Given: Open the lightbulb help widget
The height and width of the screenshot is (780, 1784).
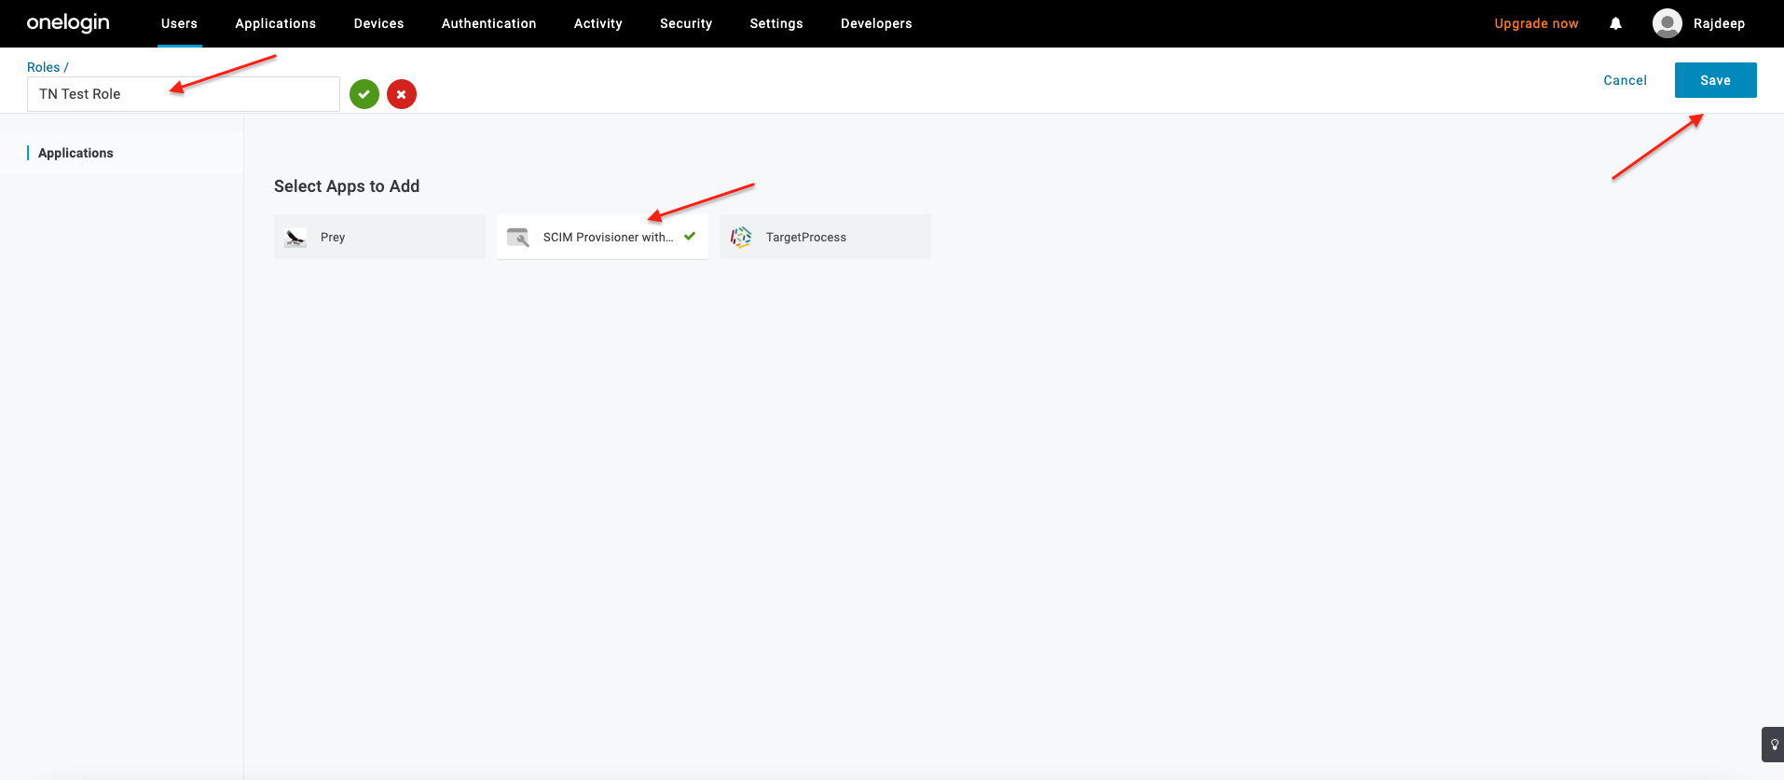Looking at the screenshot, I should [x=1773, y=745].
